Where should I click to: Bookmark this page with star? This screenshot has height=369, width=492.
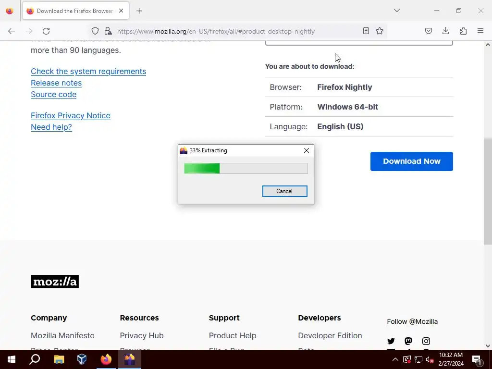(380, 31)
